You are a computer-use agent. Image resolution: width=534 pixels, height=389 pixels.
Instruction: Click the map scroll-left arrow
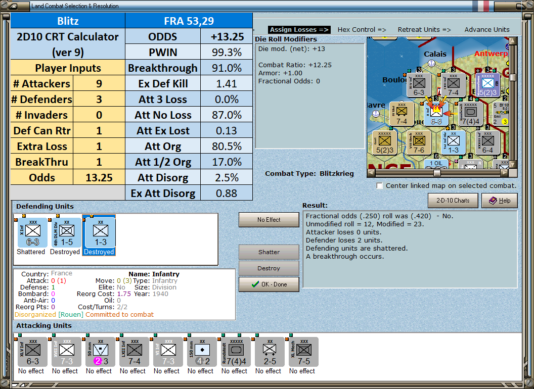pyautogui.click(x=371, y=173)
